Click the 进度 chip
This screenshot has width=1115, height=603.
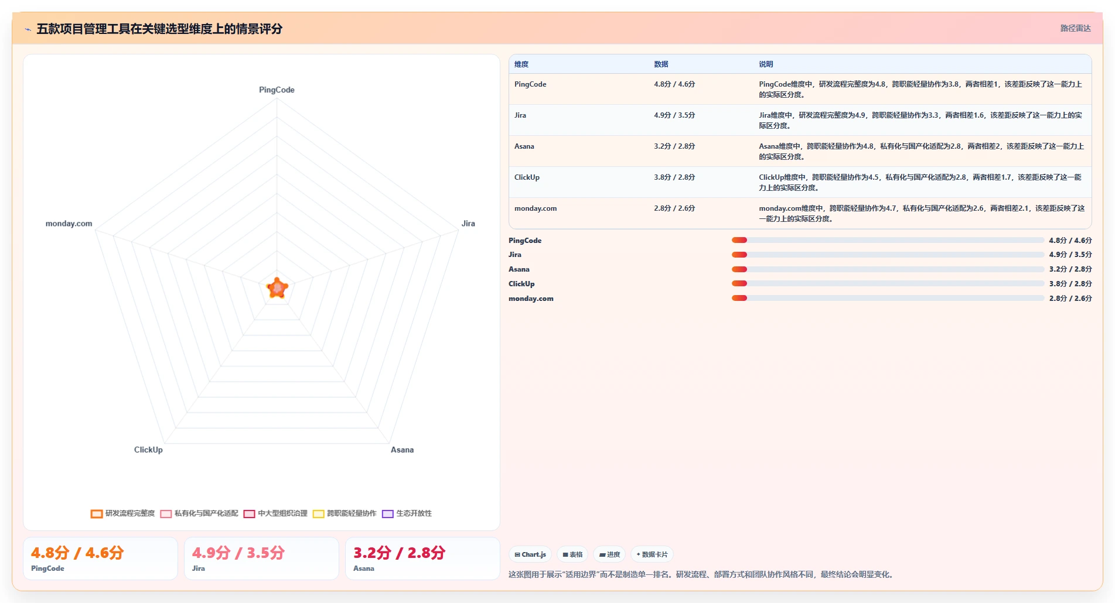(x=609, y=554)
